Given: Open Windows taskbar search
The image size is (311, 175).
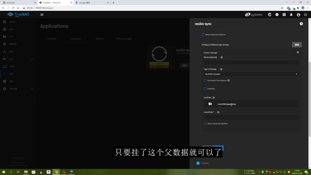Looking at the screenshot, I should [x=11, y=172].
